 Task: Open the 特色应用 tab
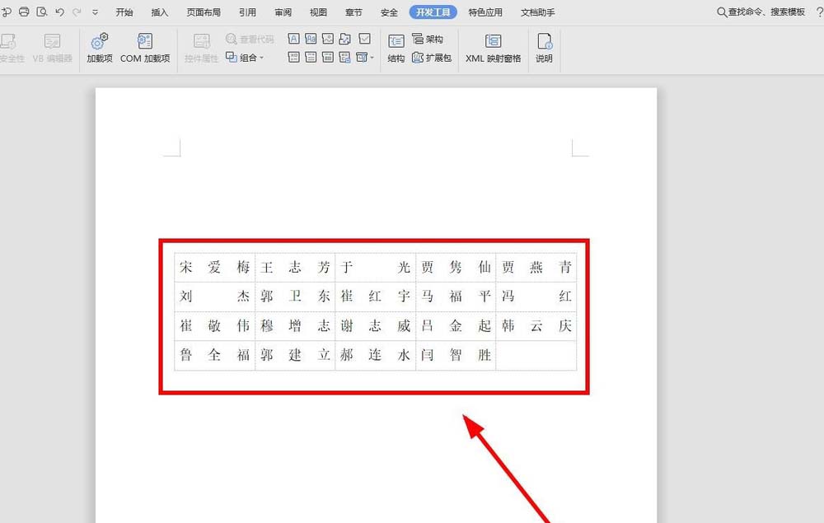point(485,12)
